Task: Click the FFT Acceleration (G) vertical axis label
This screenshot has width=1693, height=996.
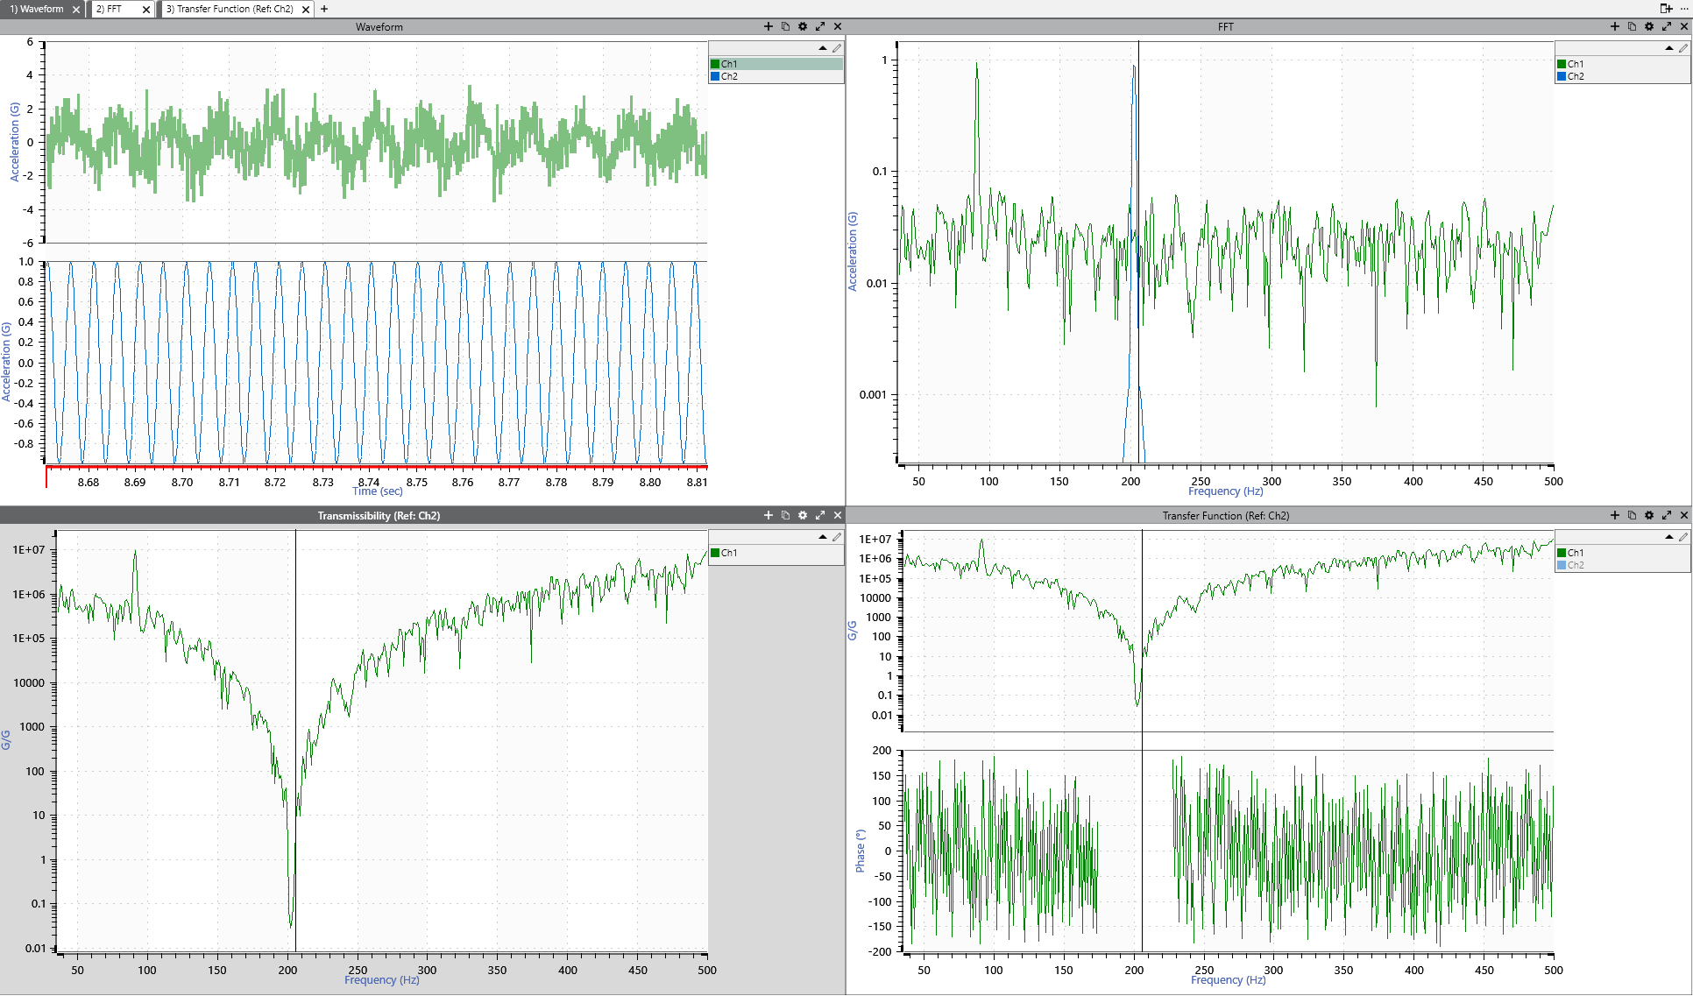Action: (x=853, y=251)
